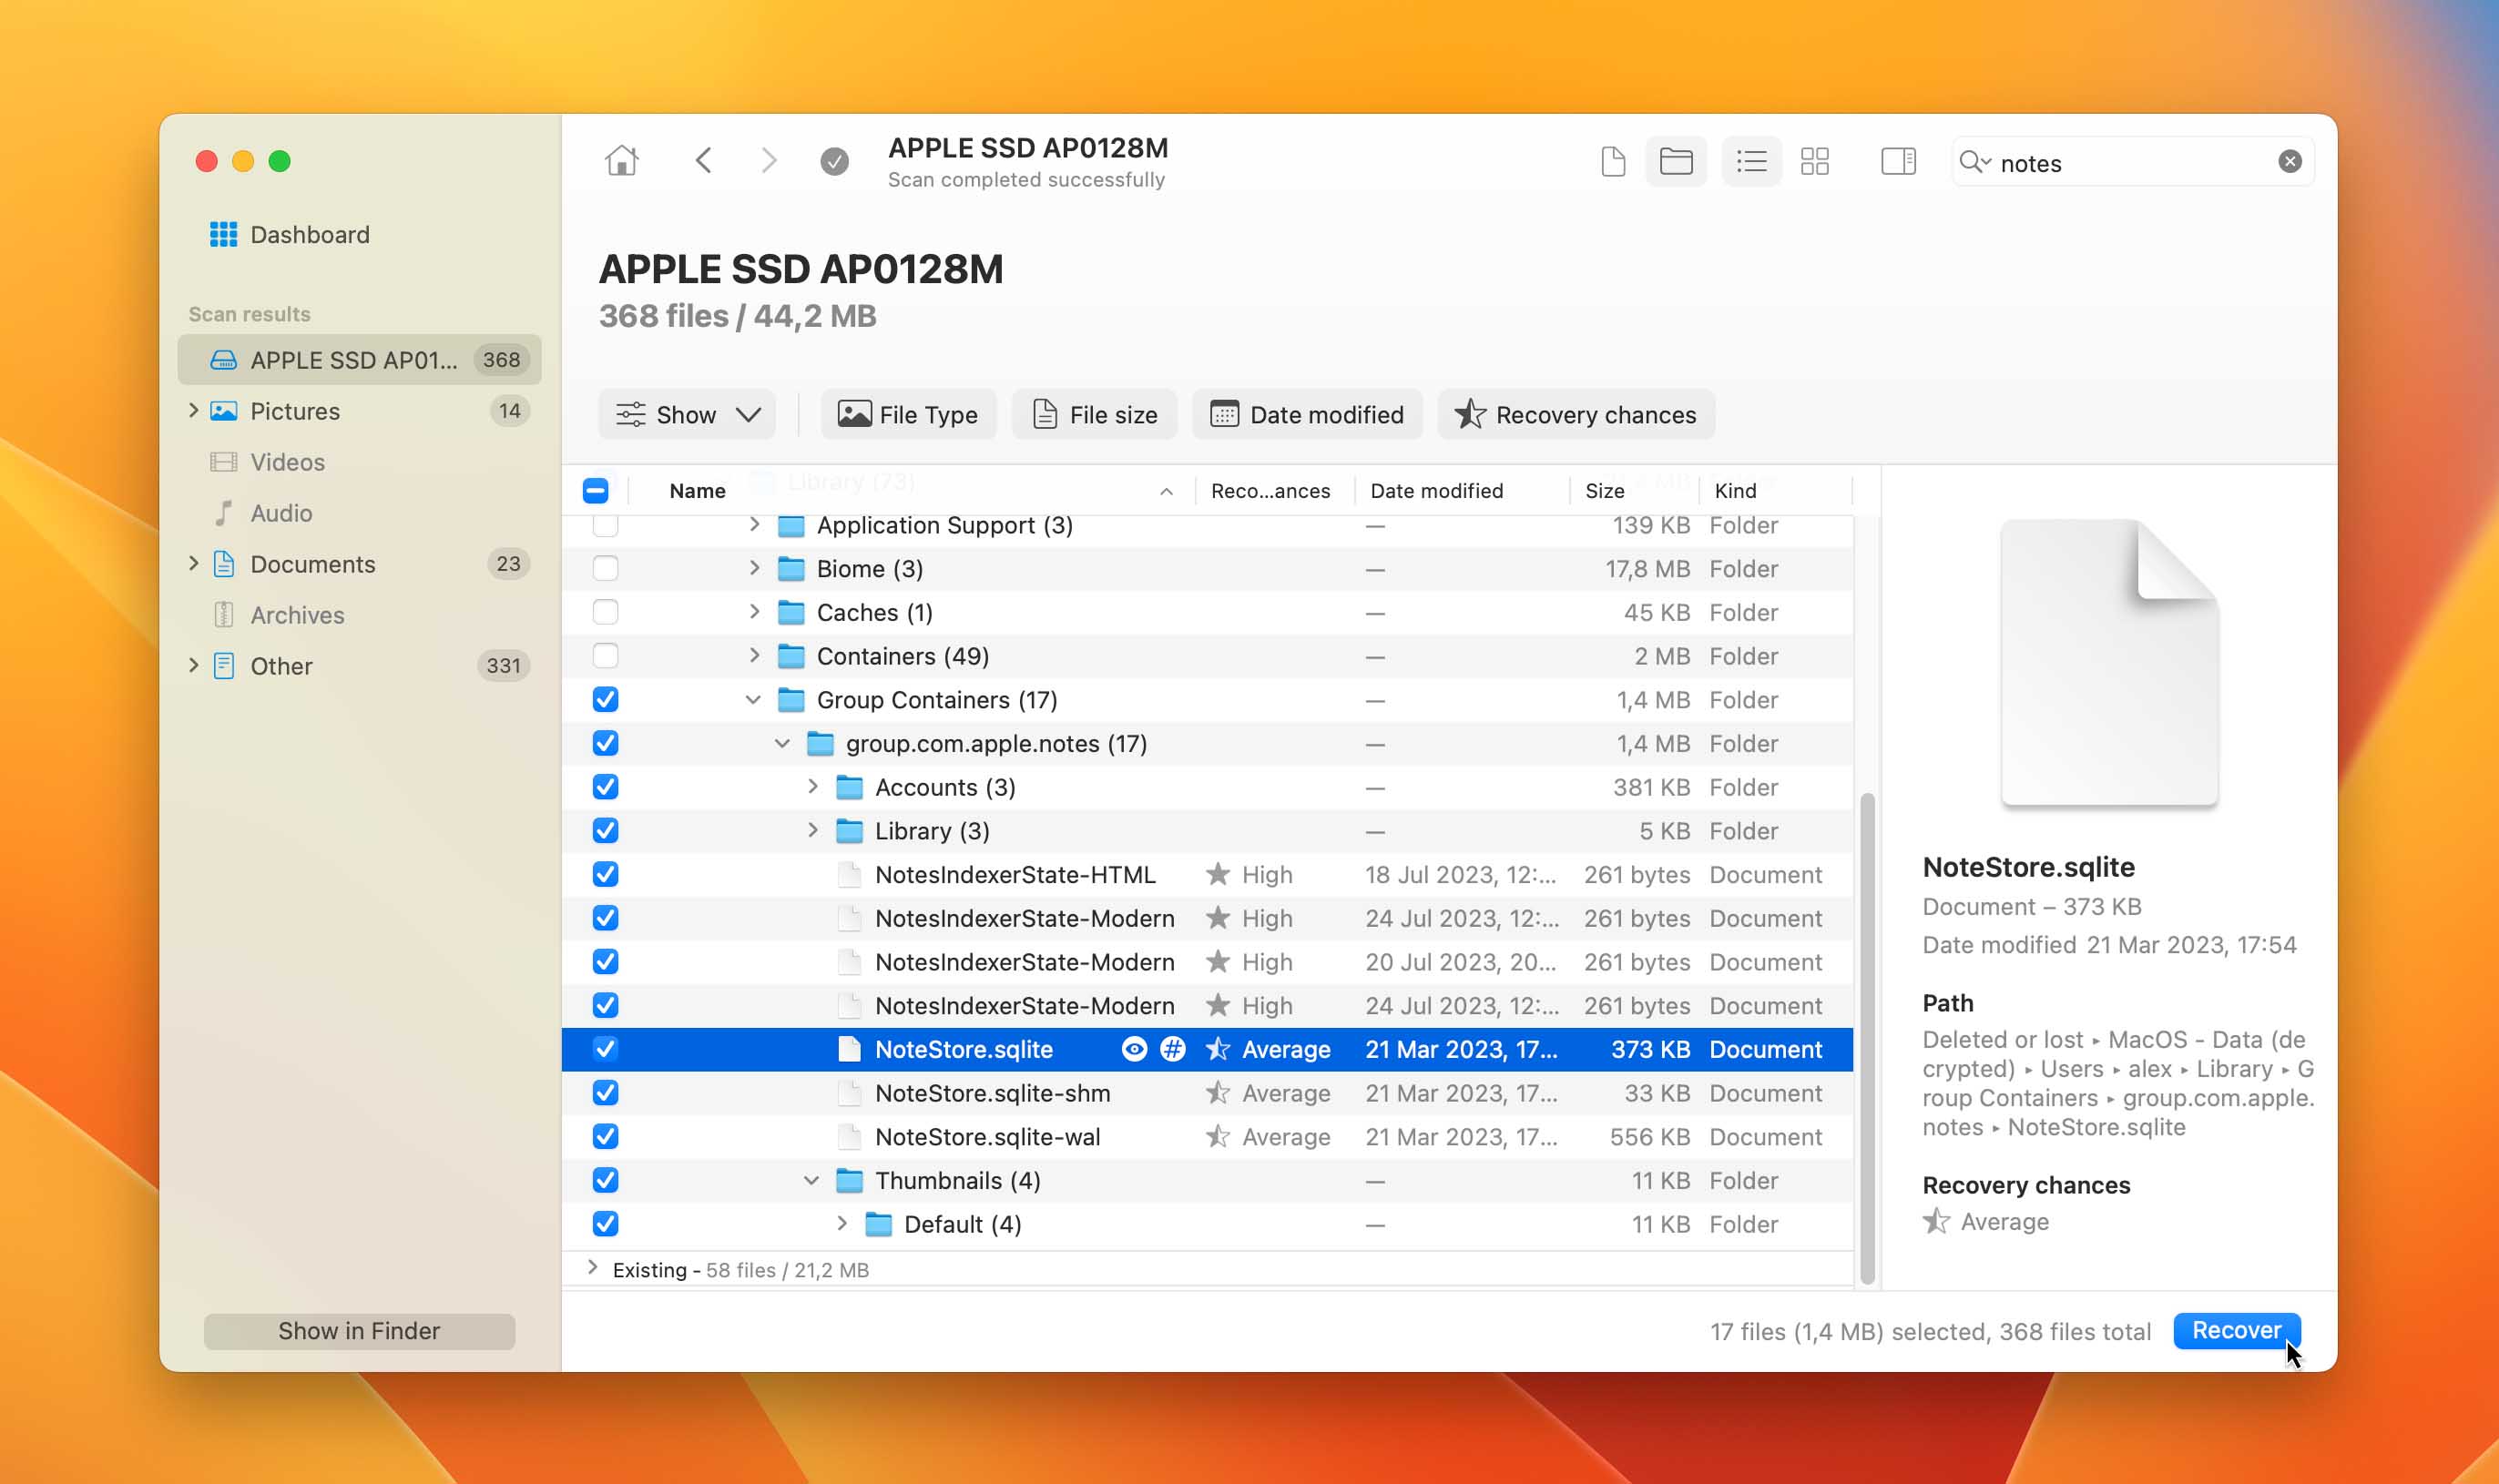Expand the Documents sidebar category

pyautogui.click(x=193, y=564)
